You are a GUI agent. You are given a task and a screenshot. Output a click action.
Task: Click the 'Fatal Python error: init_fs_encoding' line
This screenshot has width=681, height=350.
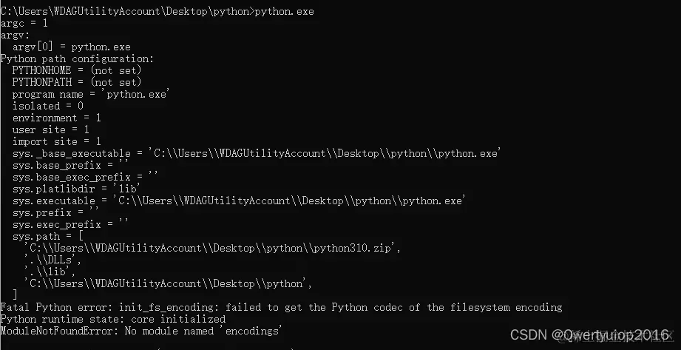(281, 307)
